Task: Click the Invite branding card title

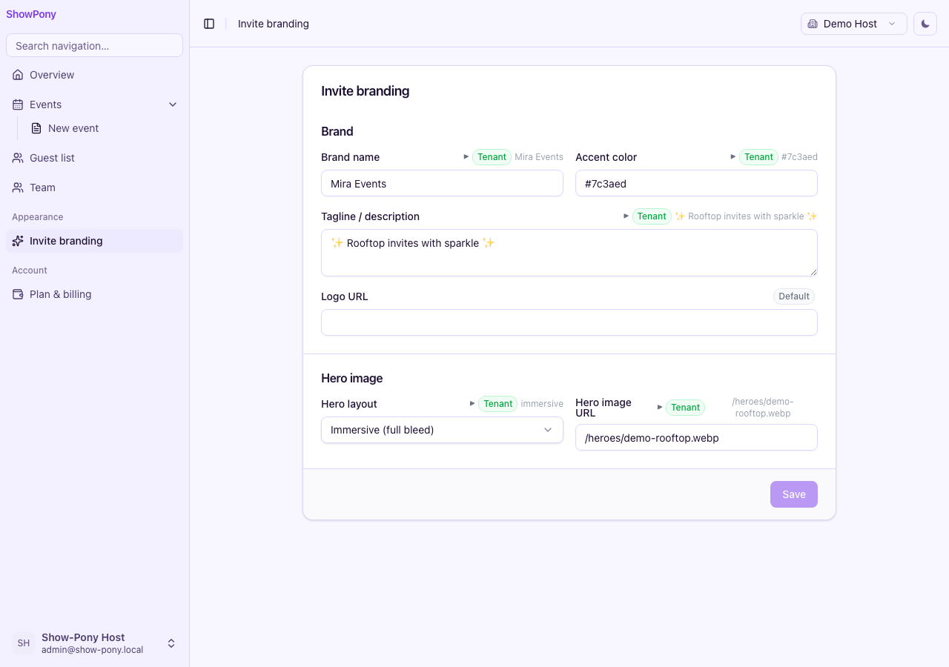Action: coord(365,91)
